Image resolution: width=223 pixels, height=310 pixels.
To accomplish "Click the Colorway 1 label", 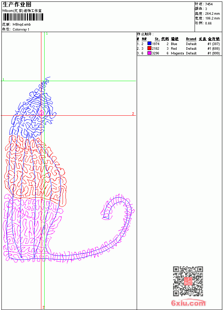I will [21, 30].
